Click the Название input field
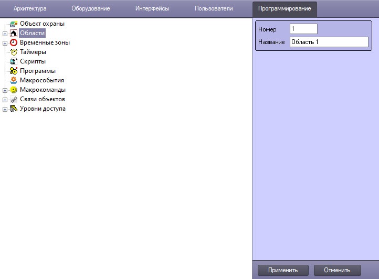The image size is (379, 279). point(329,42)
